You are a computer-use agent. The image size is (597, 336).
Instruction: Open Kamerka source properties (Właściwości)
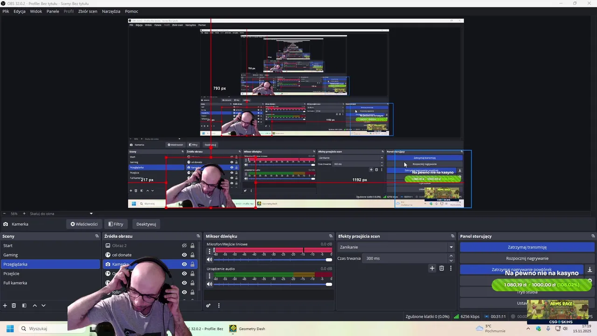click(x=84, y=224)
